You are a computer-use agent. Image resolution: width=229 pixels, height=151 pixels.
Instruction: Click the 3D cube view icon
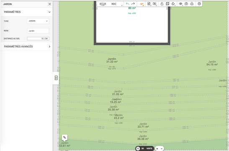click(167, 4)
